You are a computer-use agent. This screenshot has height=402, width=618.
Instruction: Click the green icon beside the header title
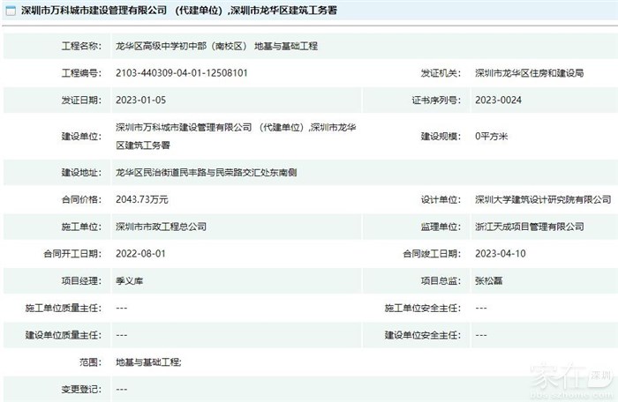pyautogui.click(x=9, y=11)
